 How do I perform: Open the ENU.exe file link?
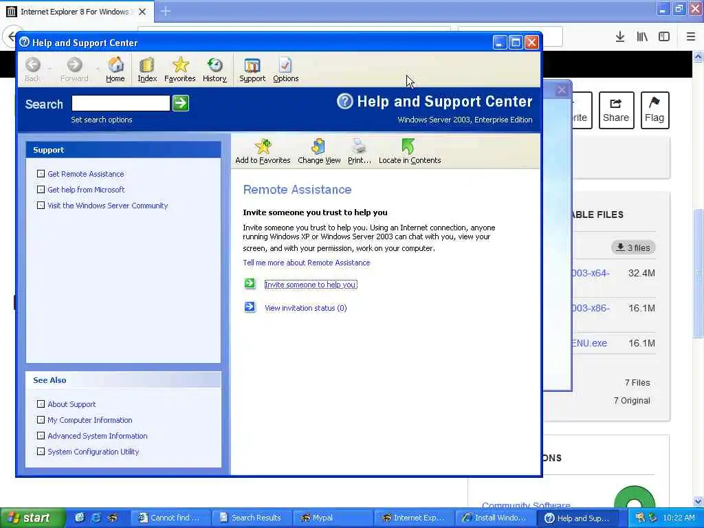coord(589,343)
